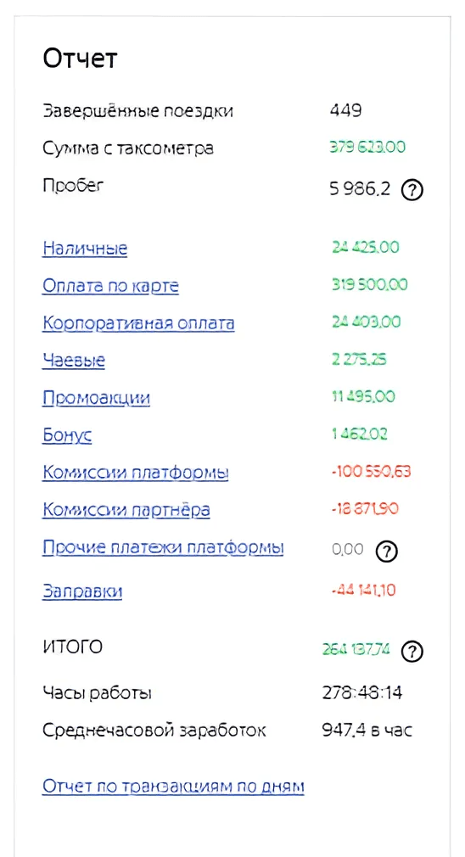
Task: Open the Промоакции link
Action: pyautogui.click(x=96, y=398)
